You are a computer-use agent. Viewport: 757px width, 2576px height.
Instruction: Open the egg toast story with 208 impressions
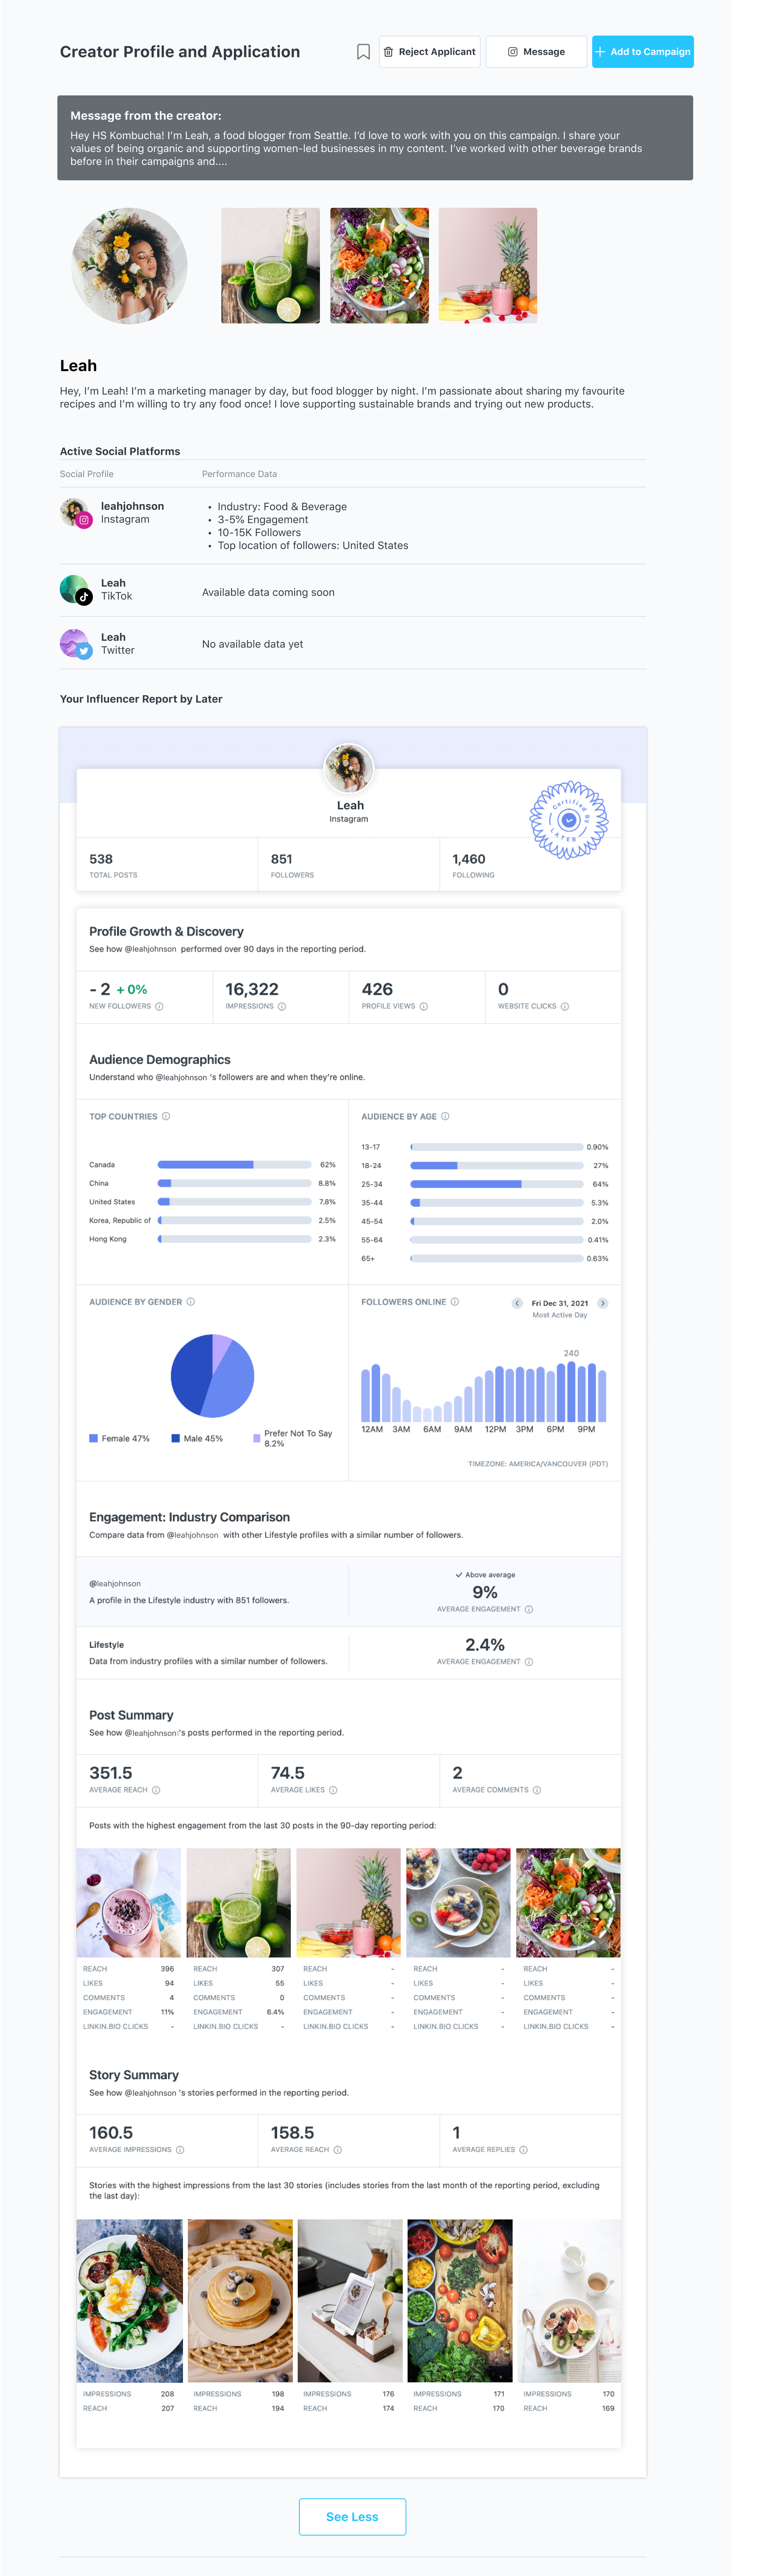[x=130, y=2301]
